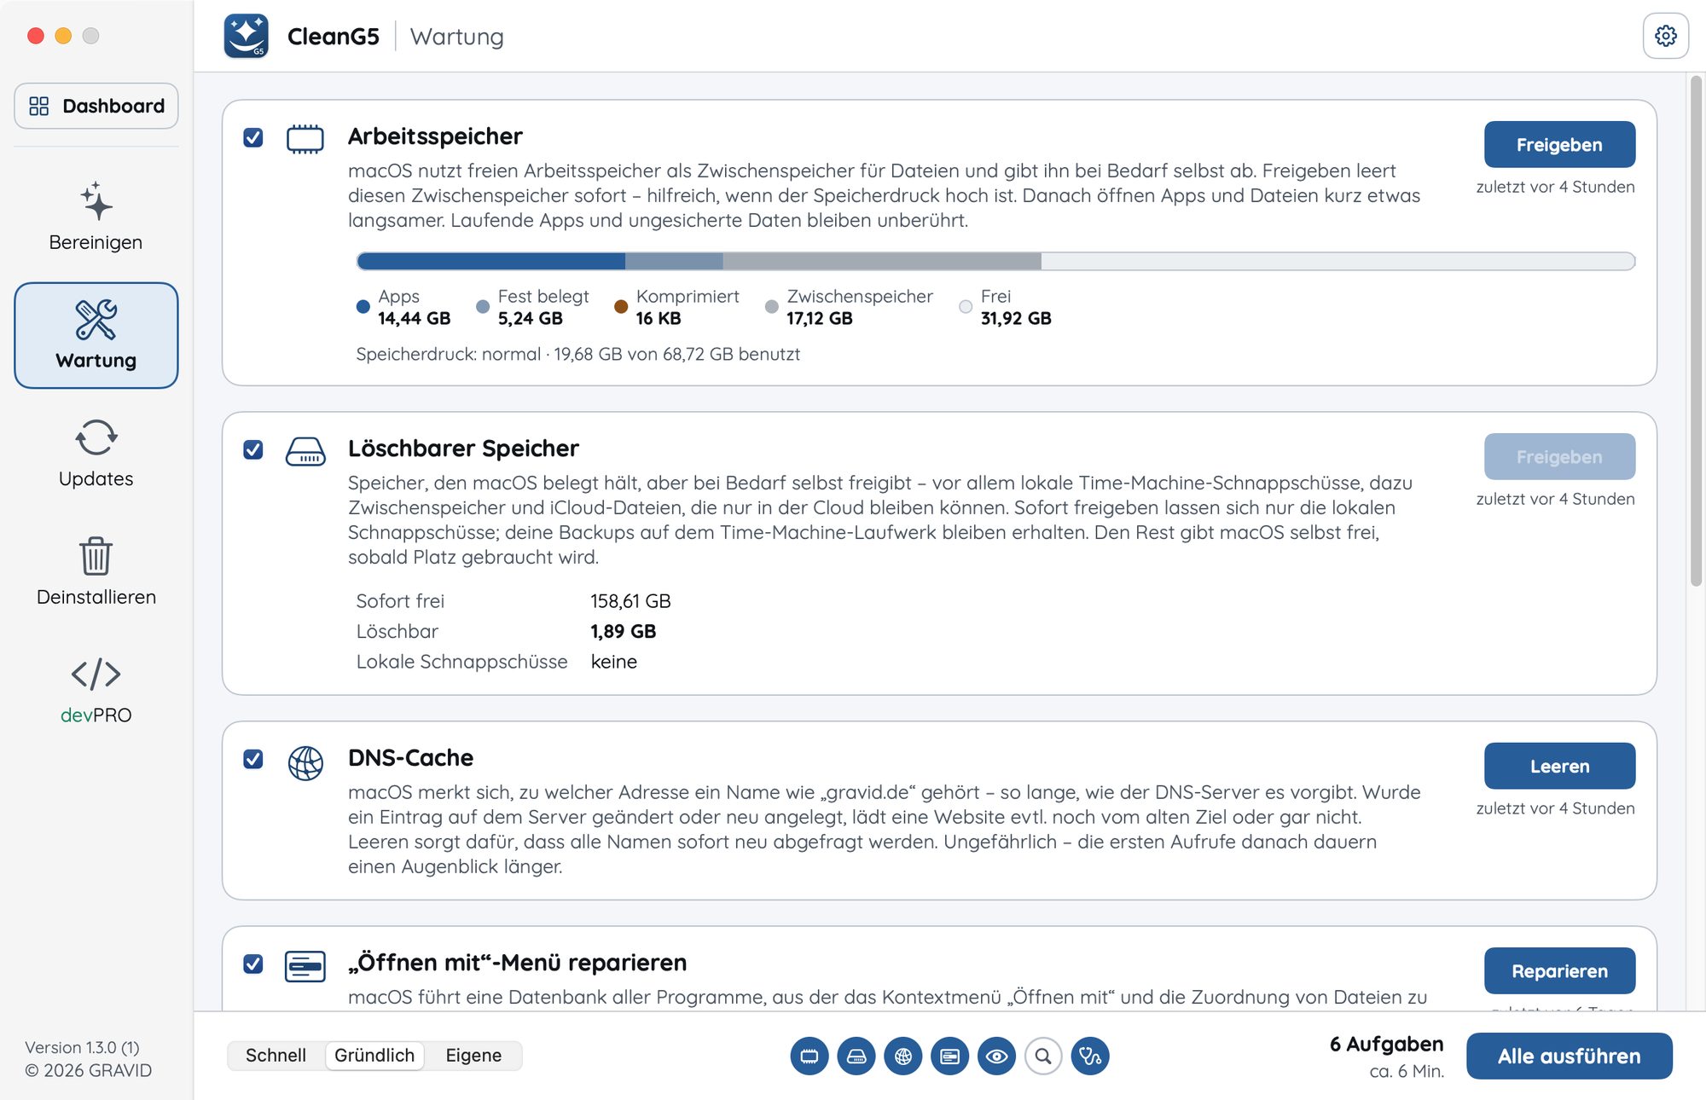This screenshot has width=1706, height=1100.
Task: Click the Löschbar 1,89 GB value
Action: coord(623,632)
